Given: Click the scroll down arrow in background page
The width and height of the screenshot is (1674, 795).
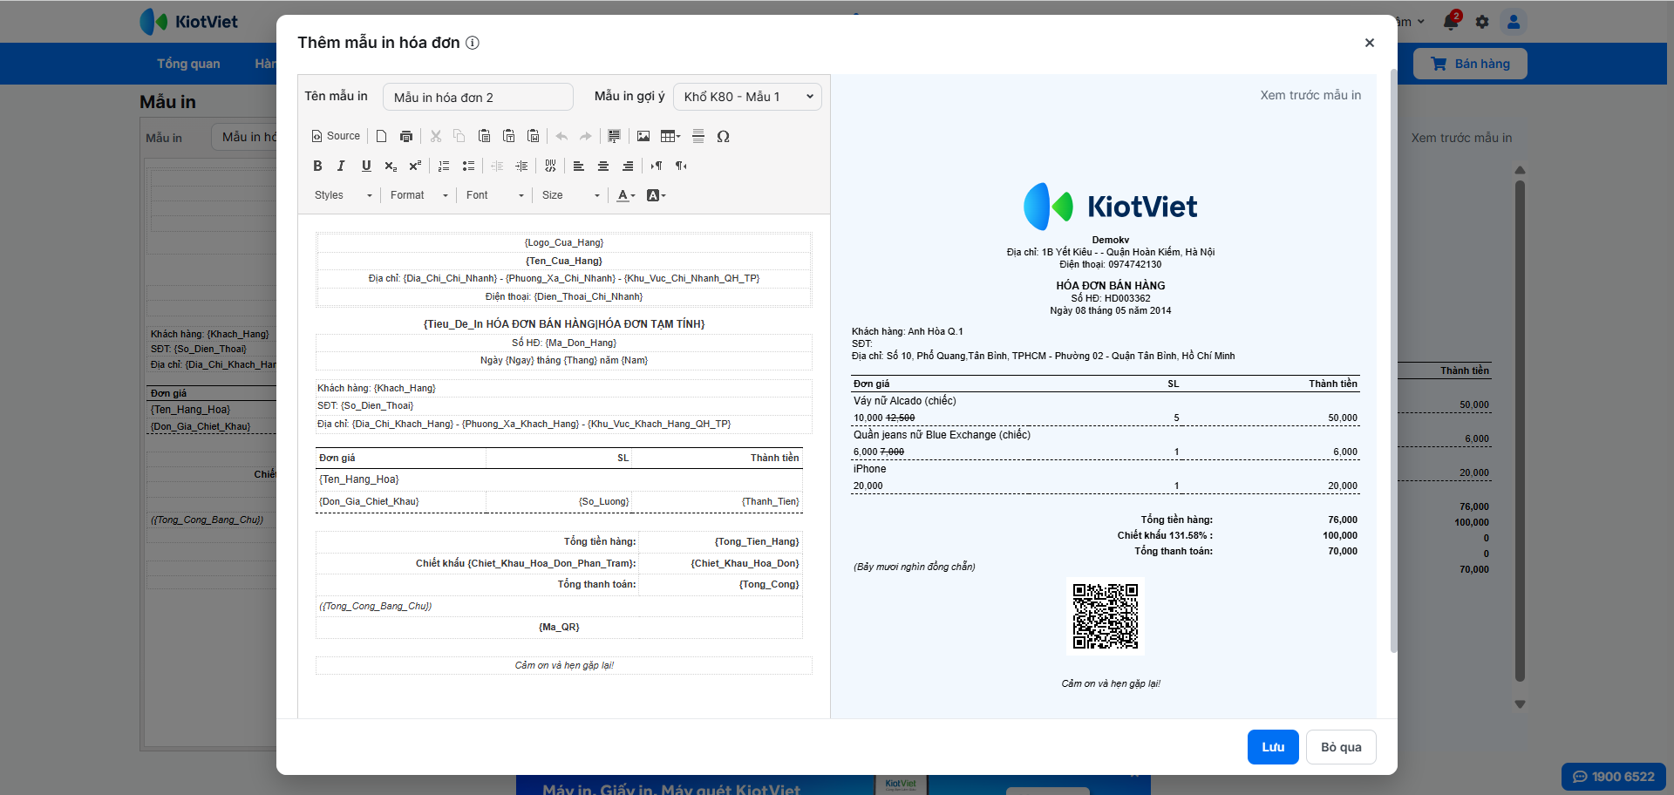Looking at the screenshot, I should pos(1520,704).
